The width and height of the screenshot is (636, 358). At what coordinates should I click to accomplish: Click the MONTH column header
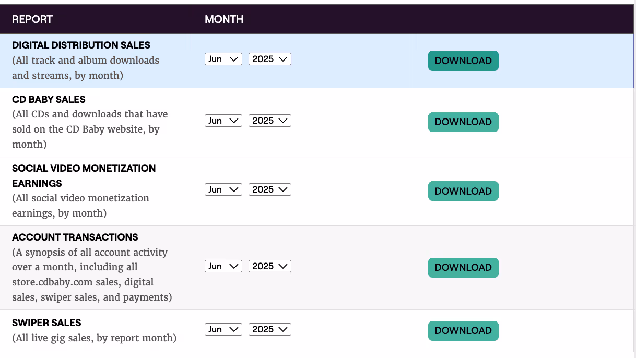(224, 19)
